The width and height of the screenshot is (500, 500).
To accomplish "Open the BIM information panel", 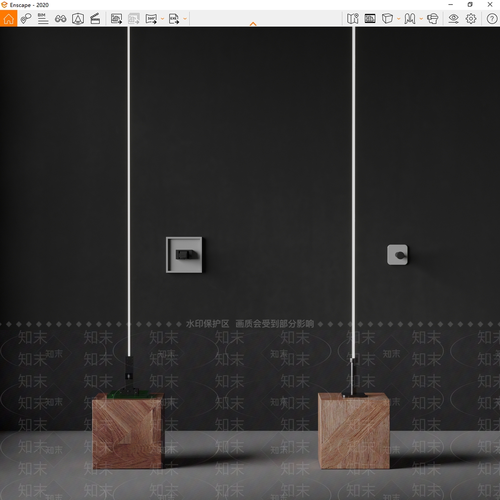I will pyautogui.click(x=43, y=19).
